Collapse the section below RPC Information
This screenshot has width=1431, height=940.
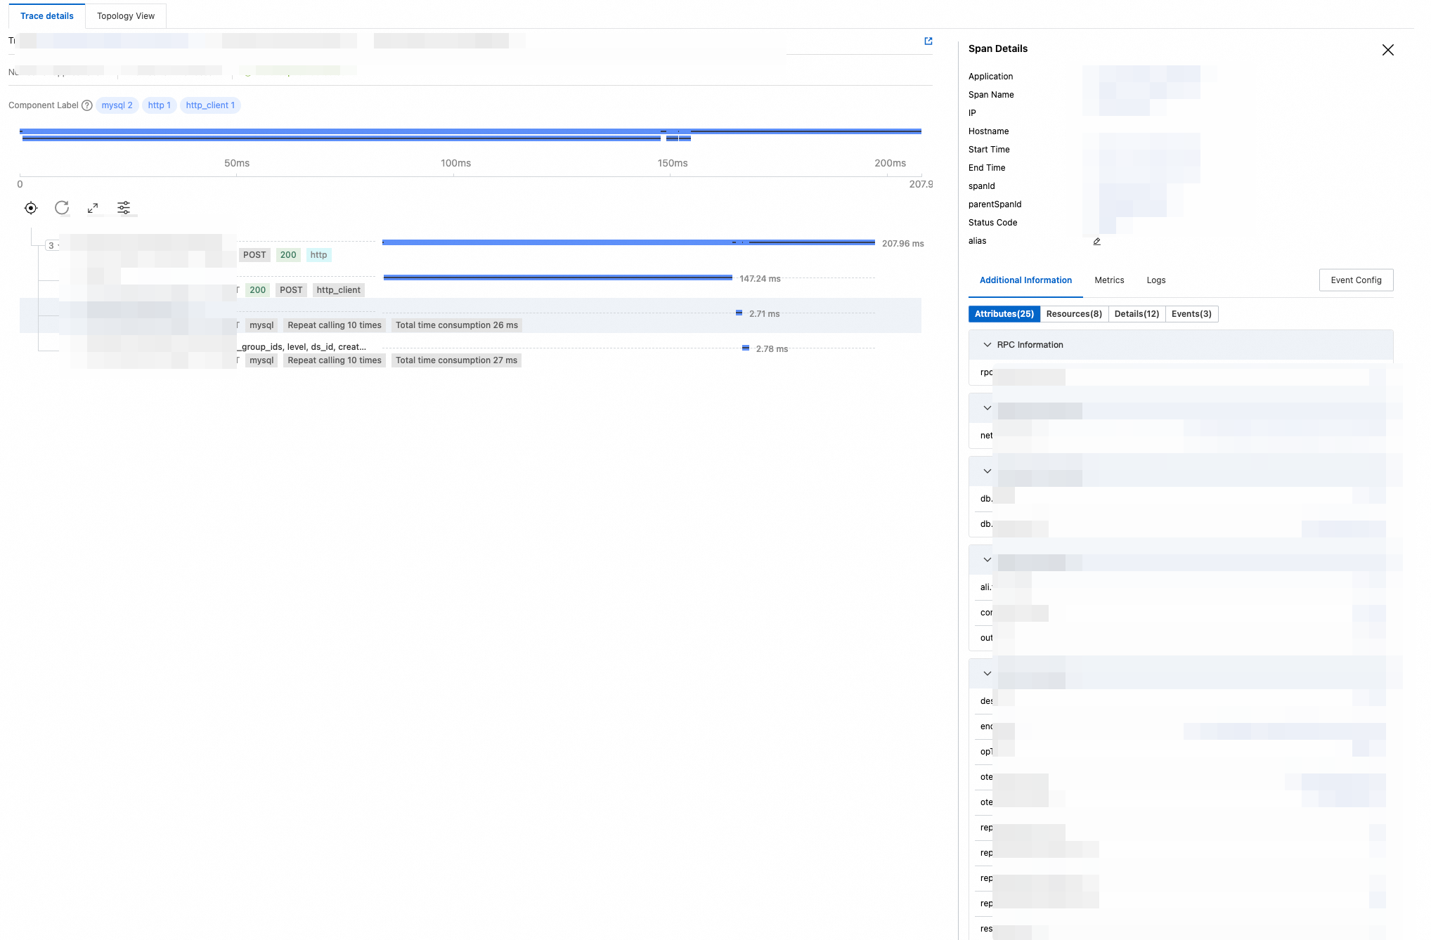click(x=988, y=408)
